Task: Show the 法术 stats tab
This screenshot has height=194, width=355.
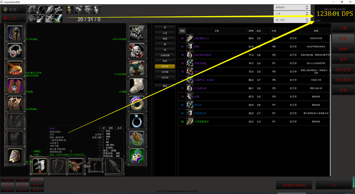Action: pos(119,128)
